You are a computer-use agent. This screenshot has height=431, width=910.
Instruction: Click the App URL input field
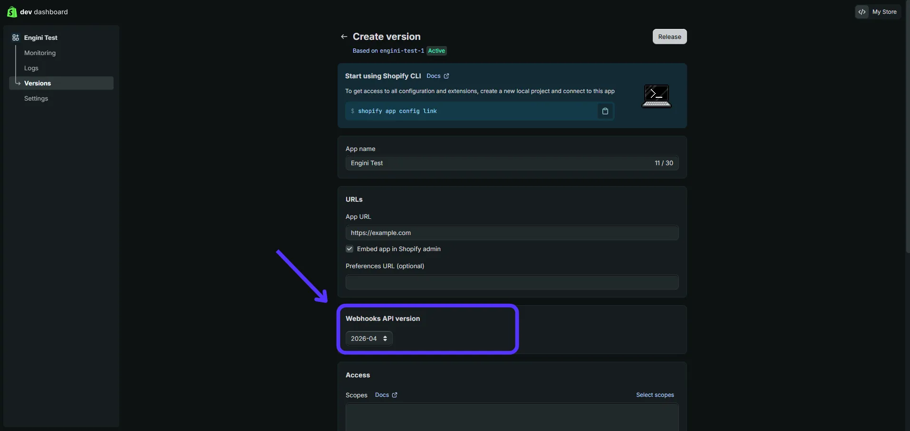click(512, 233)
